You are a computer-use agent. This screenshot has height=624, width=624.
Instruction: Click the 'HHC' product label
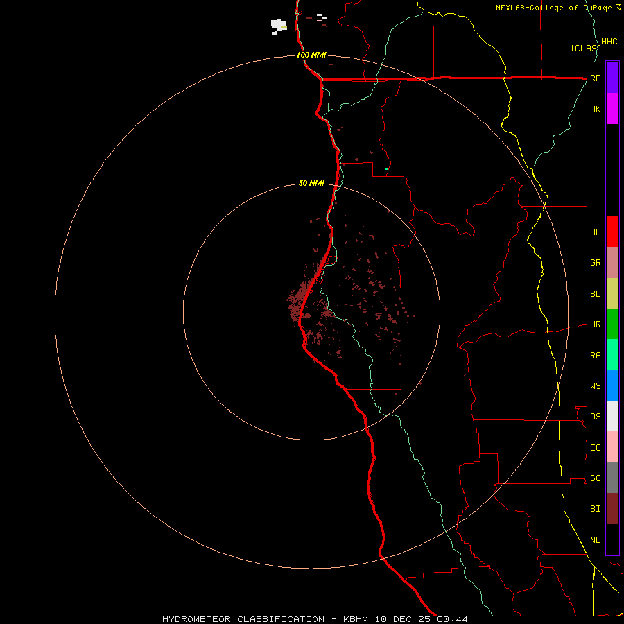(x=609, y=42)
